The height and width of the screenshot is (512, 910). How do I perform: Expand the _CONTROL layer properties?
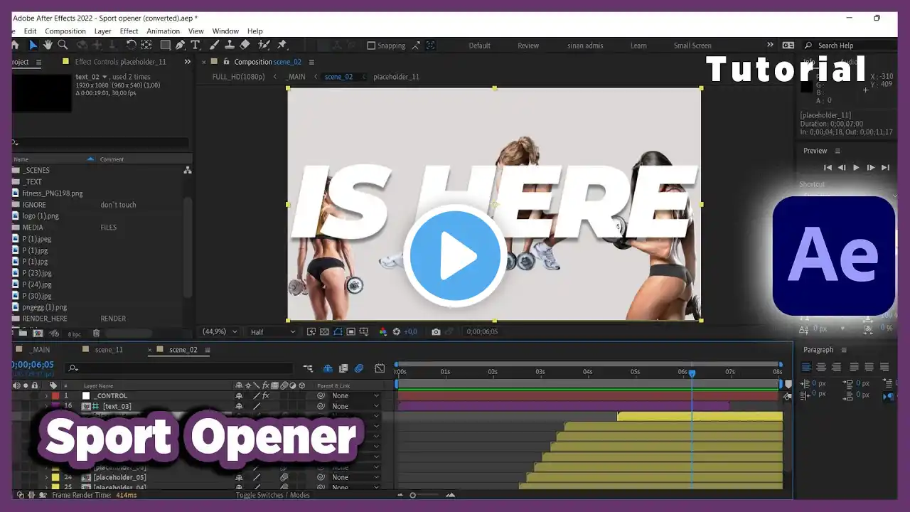point(47,396)
